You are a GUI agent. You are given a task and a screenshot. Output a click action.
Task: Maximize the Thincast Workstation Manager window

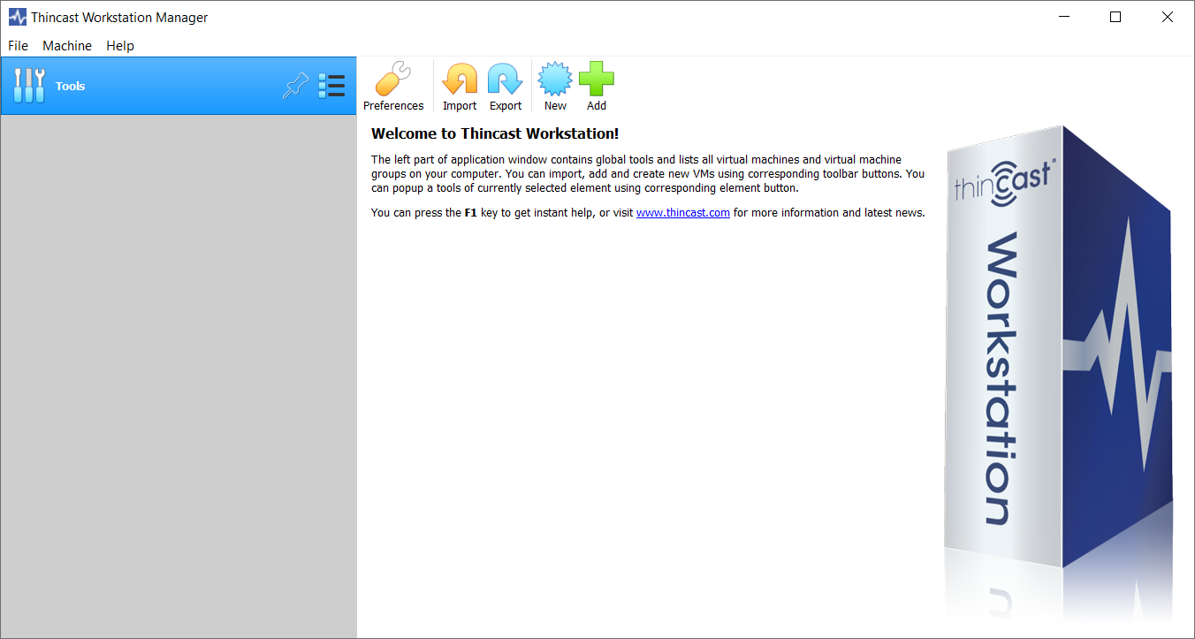(1115, 17)
